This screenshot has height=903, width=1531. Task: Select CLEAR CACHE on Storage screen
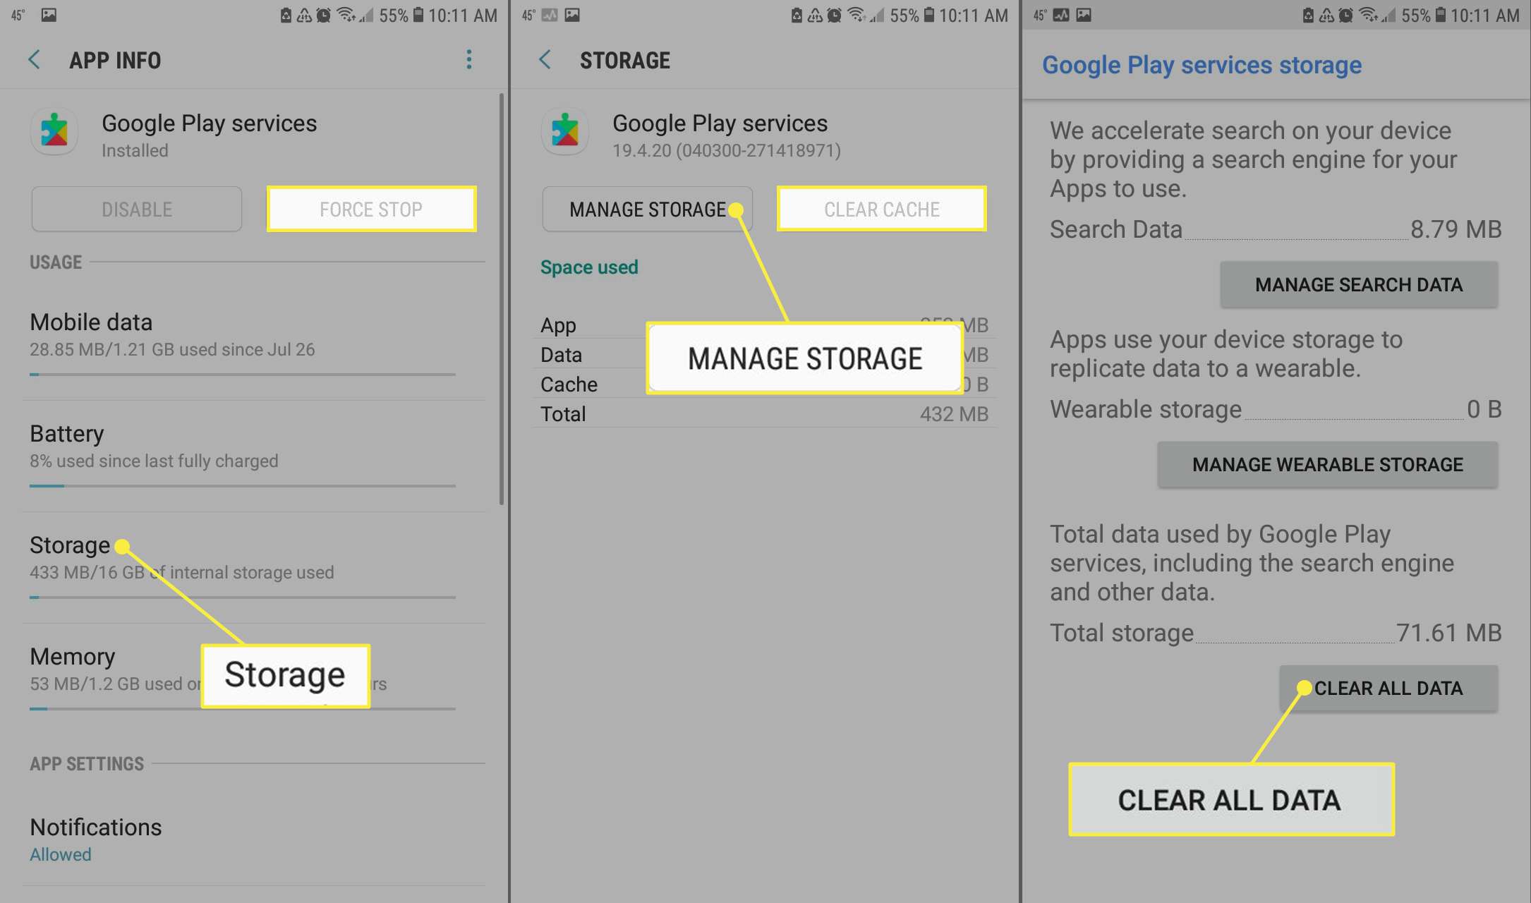[x=882, y=209]
